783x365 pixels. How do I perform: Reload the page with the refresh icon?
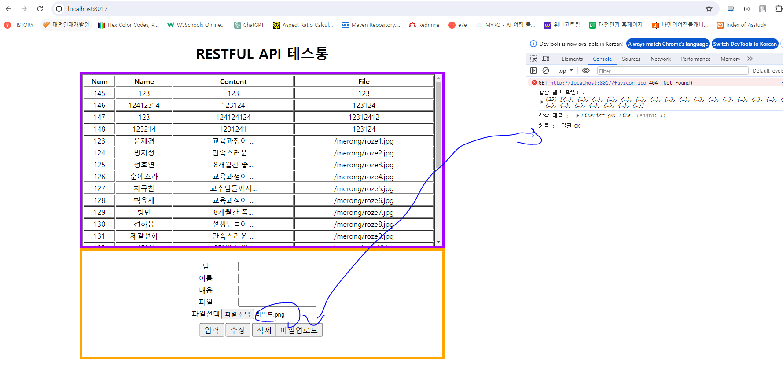pyautogui.click(x=40, y=9)
